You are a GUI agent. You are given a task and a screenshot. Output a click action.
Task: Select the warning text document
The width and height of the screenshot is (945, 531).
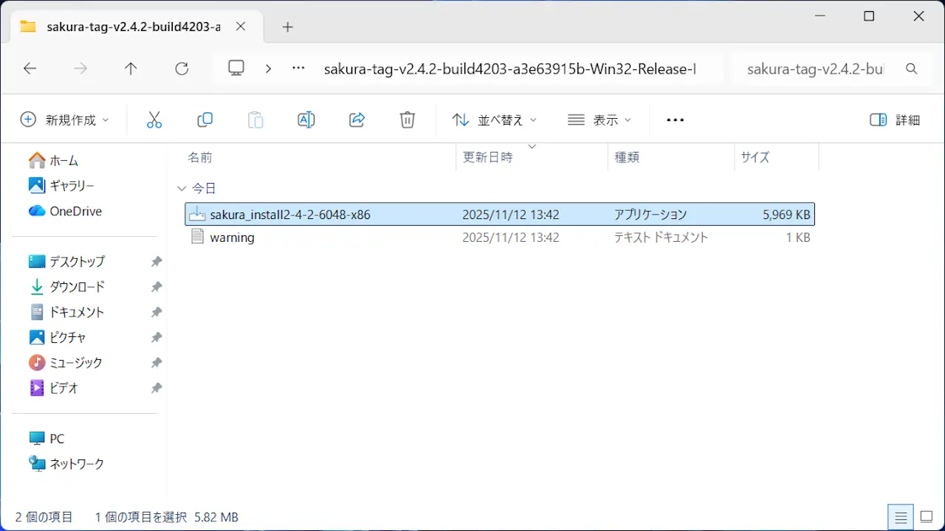coord(232,237)
